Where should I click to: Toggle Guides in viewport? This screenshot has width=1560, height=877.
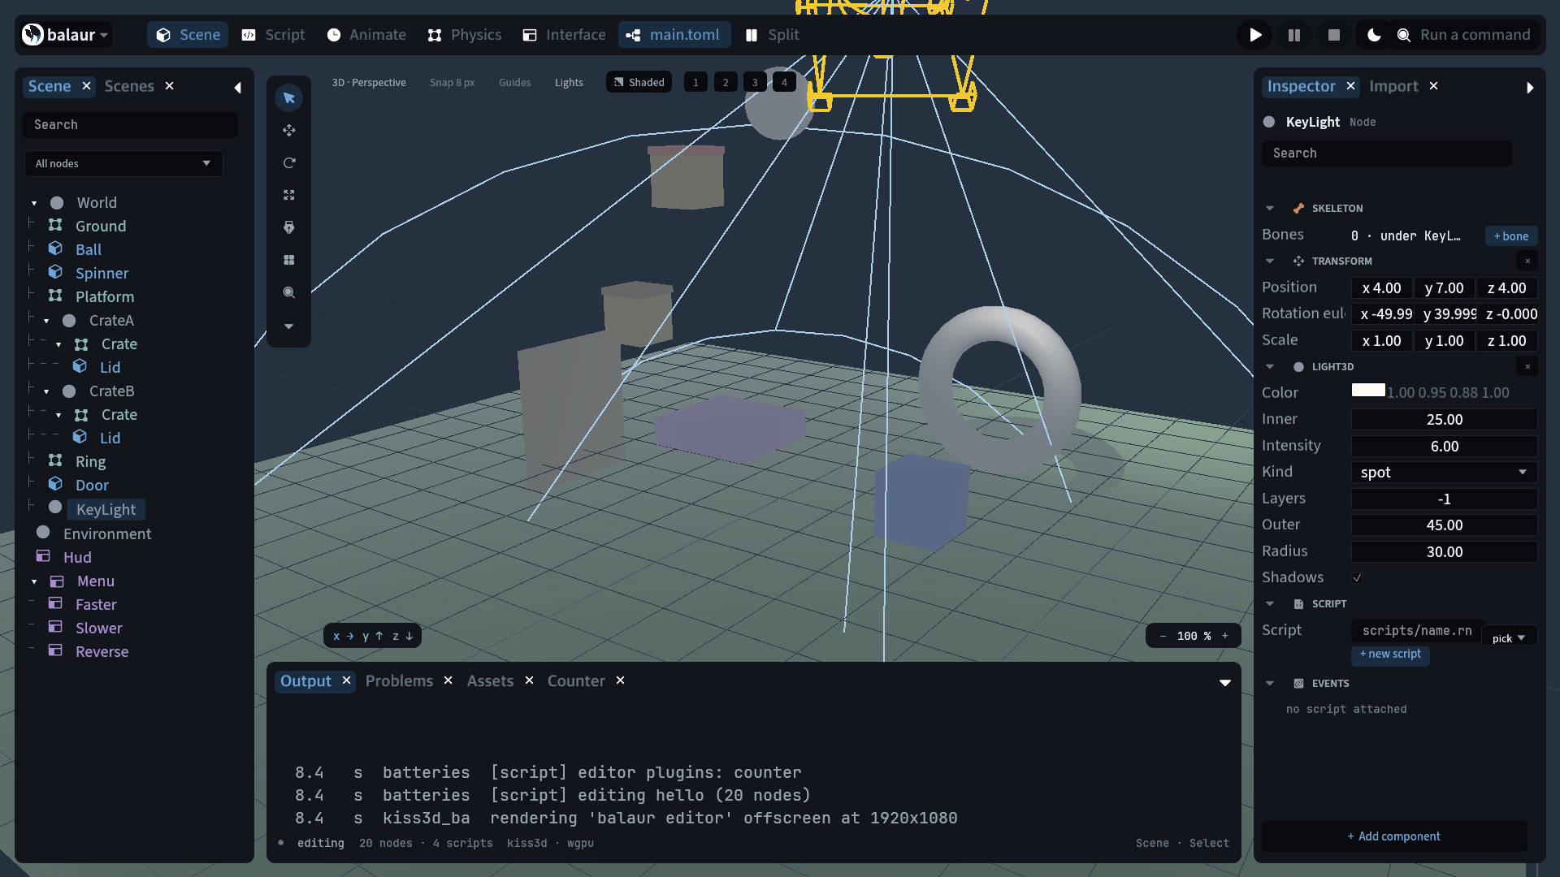click(x=514, y=82)
